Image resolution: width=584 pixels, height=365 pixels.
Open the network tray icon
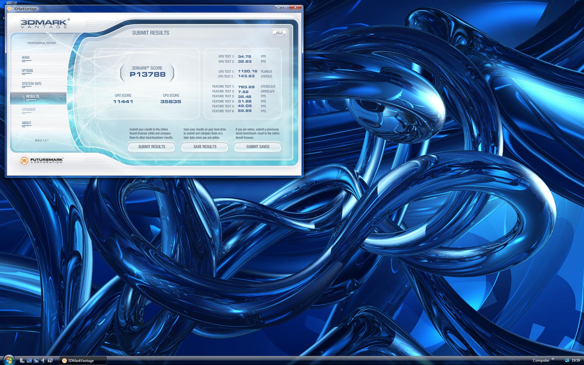click(x=567, y=360)
